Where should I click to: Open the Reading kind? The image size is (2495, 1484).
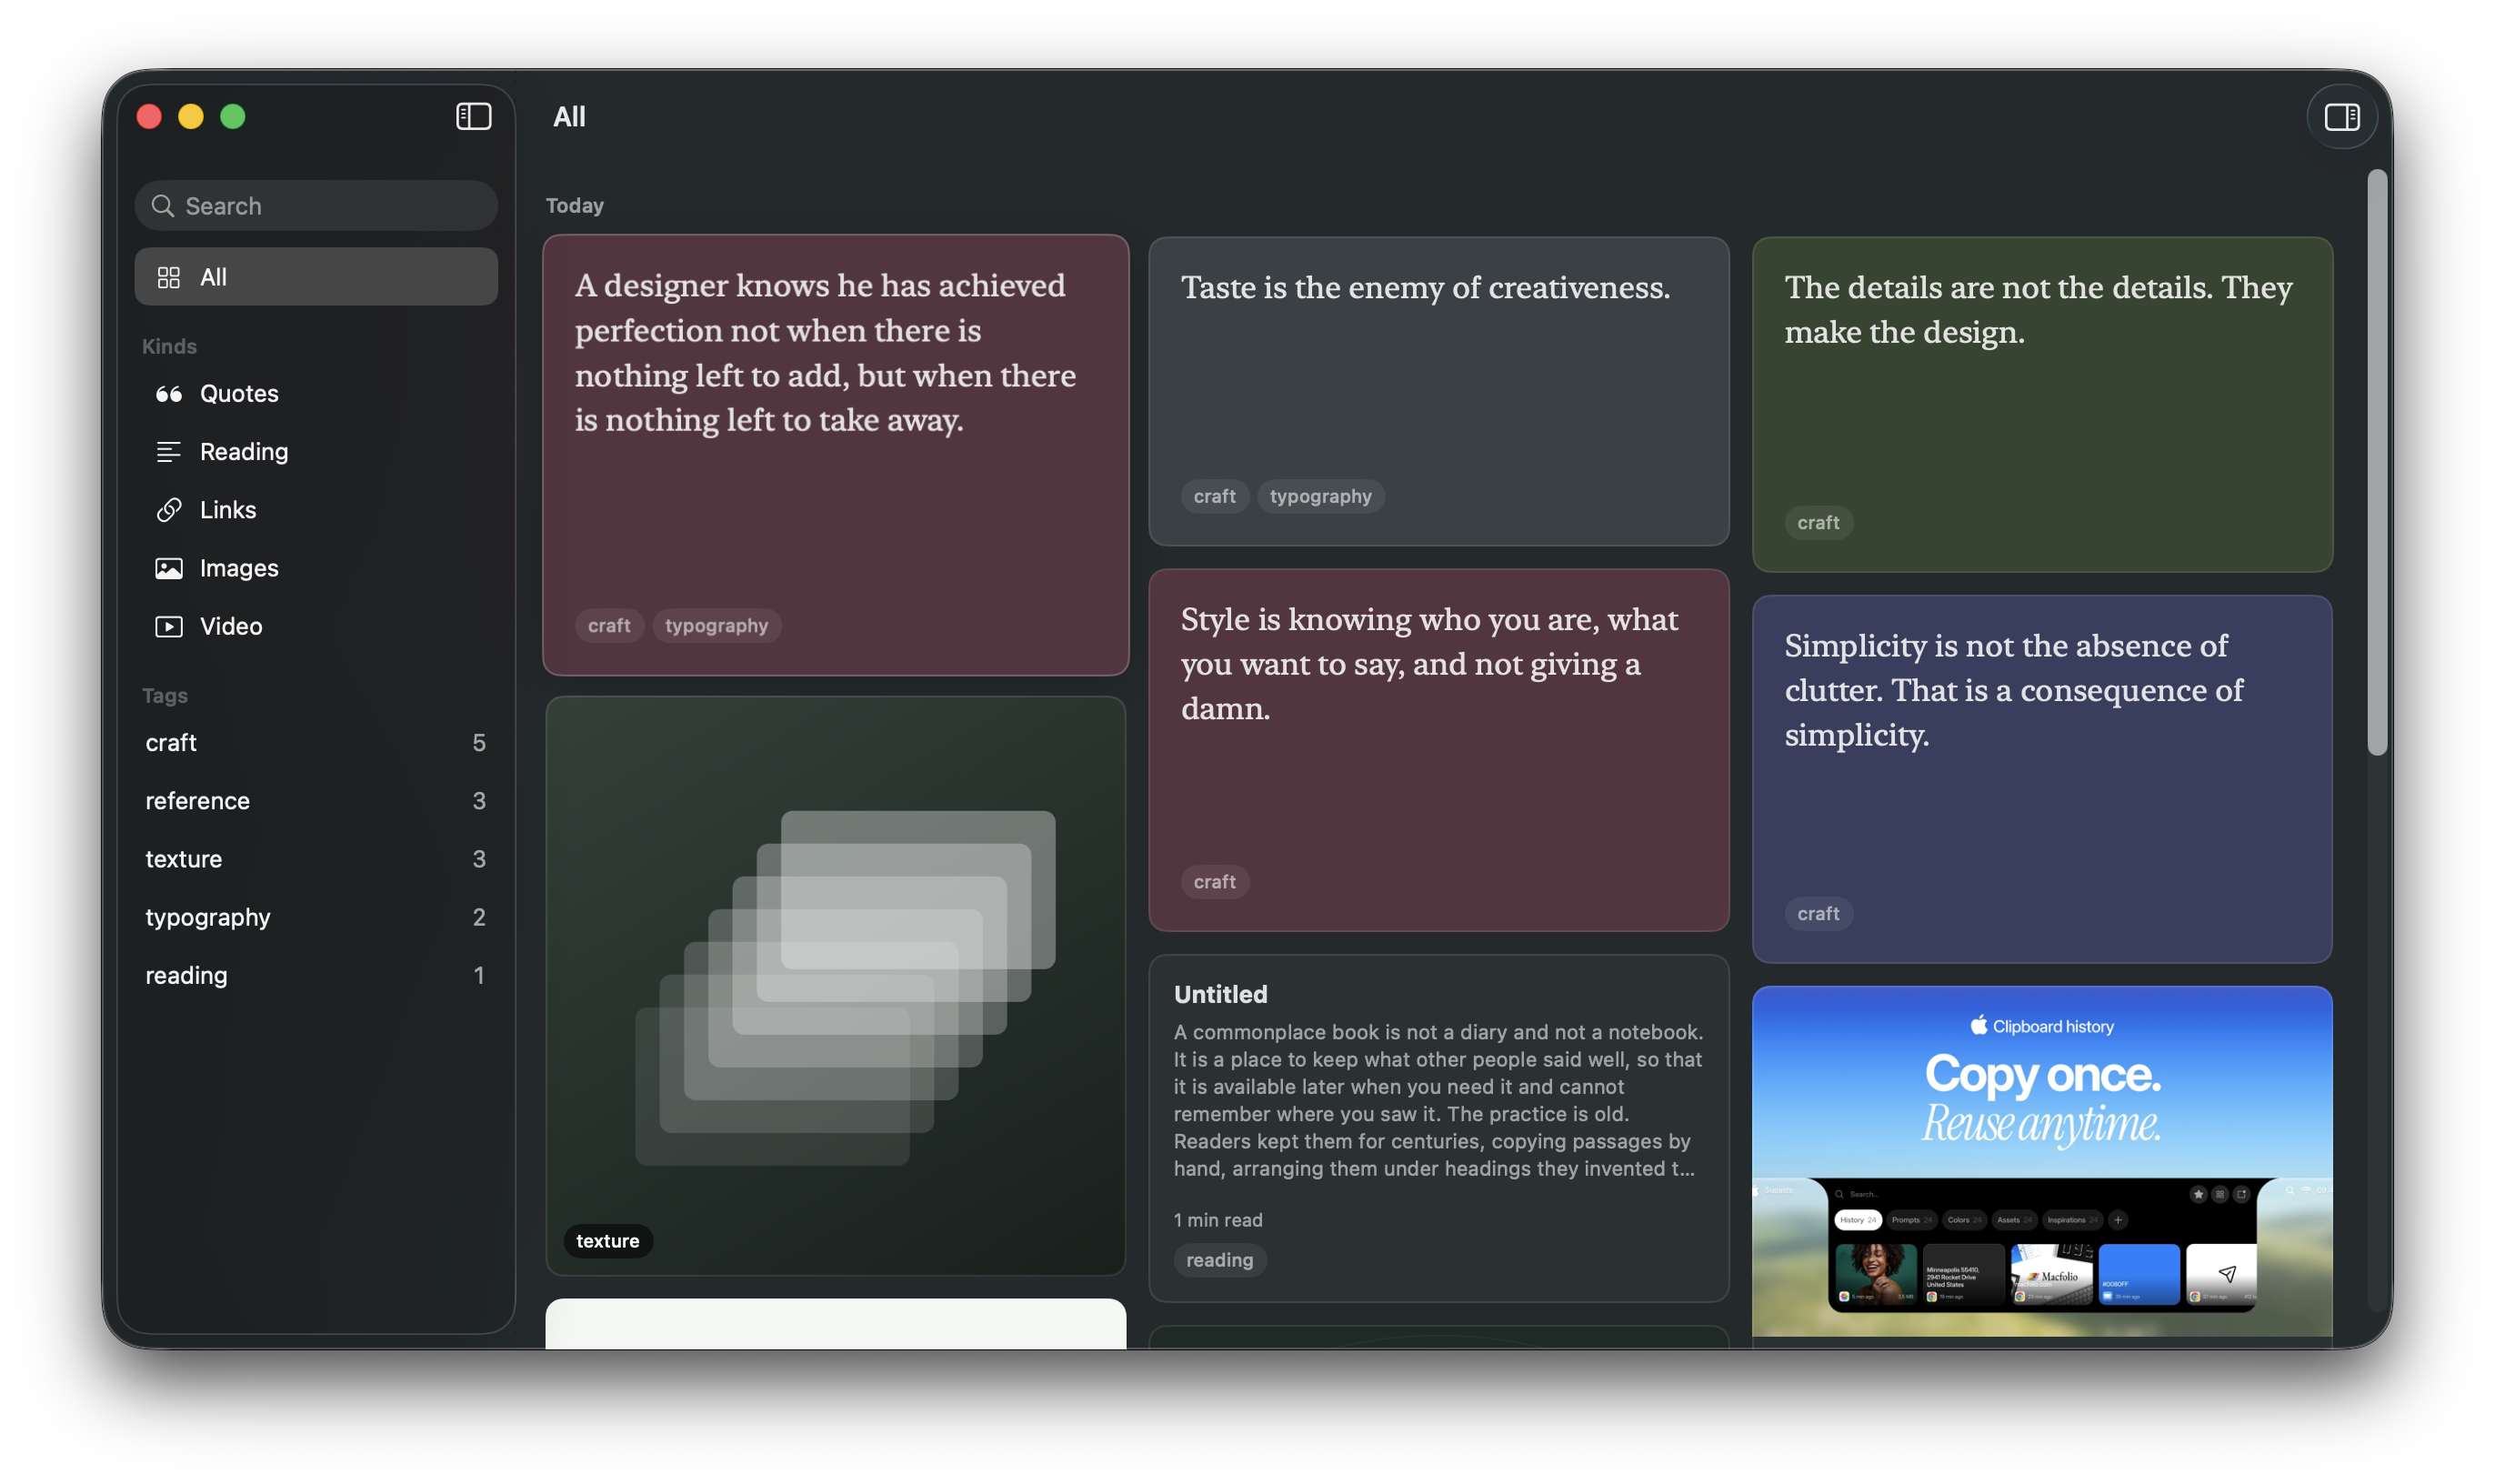click(316, 452)
